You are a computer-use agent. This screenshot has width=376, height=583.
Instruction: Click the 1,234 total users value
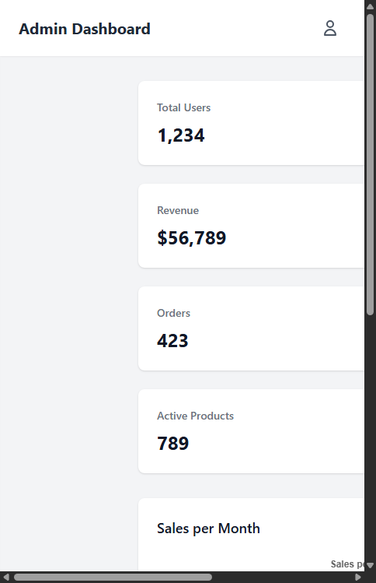click(181, 135)
